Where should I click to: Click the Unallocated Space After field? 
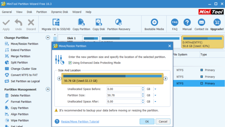pos(124,102)
